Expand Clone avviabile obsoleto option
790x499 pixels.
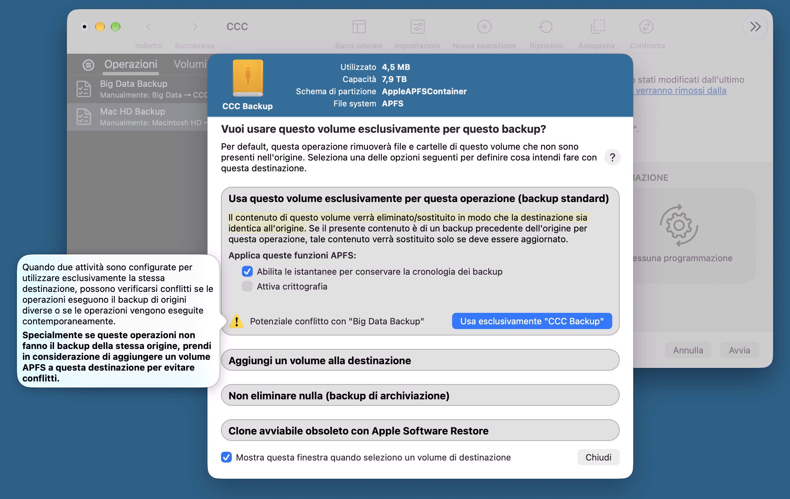420,431
